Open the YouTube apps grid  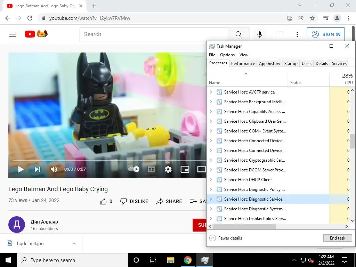click(x=281, y=34)
